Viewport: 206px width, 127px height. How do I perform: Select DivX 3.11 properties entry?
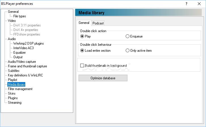[27, 25]
